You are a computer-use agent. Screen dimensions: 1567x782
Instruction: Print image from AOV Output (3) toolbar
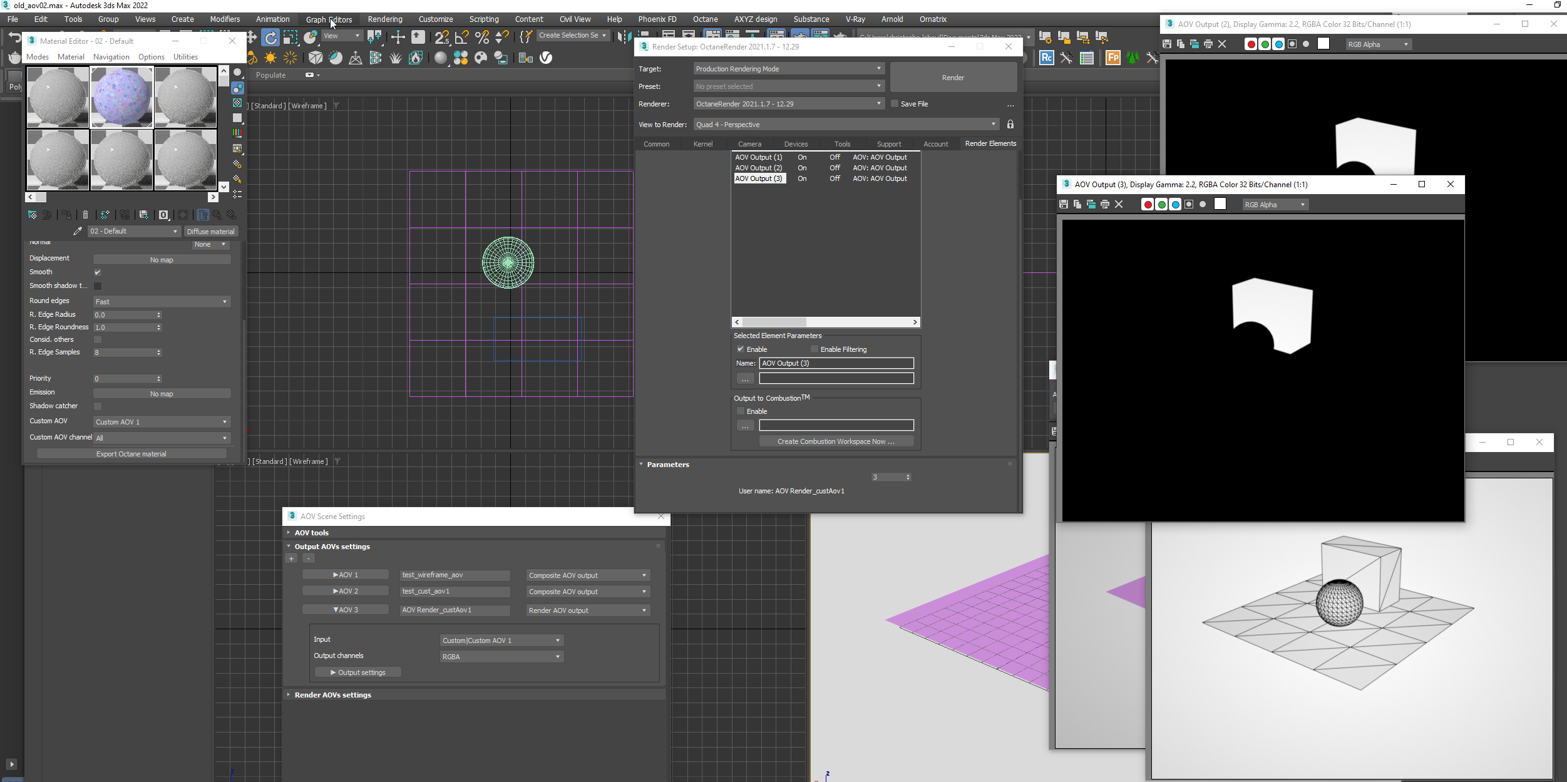pyautogui.click(x=1105, y=204)
